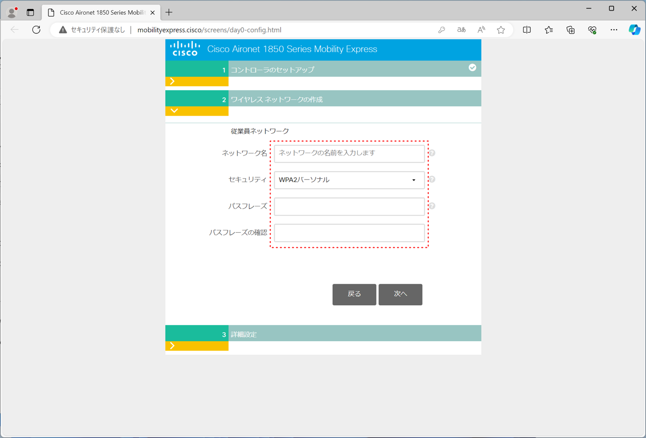Focus the passphrase input field
Viewport: 646px width, 438px height.
point(349,206)
